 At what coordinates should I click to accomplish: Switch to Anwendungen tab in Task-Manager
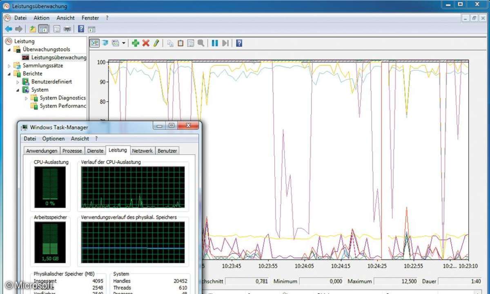point(42,151)
